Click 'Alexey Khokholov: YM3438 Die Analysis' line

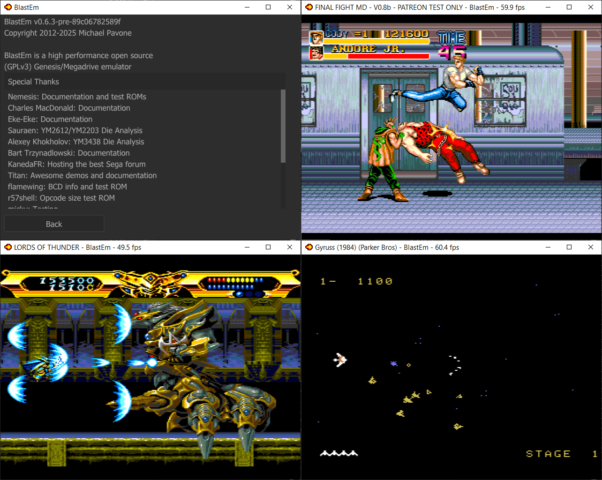point(76,142)
